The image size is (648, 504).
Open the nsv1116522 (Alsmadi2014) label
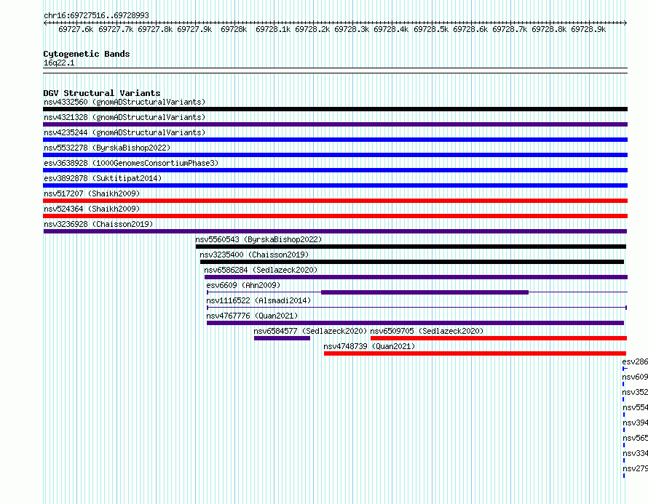258,300
